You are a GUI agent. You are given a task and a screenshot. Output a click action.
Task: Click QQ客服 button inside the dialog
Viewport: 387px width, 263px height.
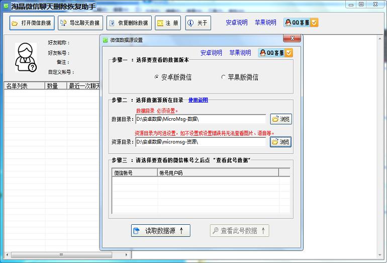point(275,53)
